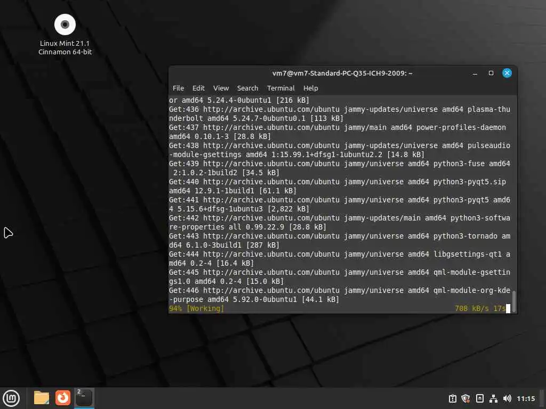Open the View menu in Terminal
This screenshot has height=409, width=546.
(221, 88)
